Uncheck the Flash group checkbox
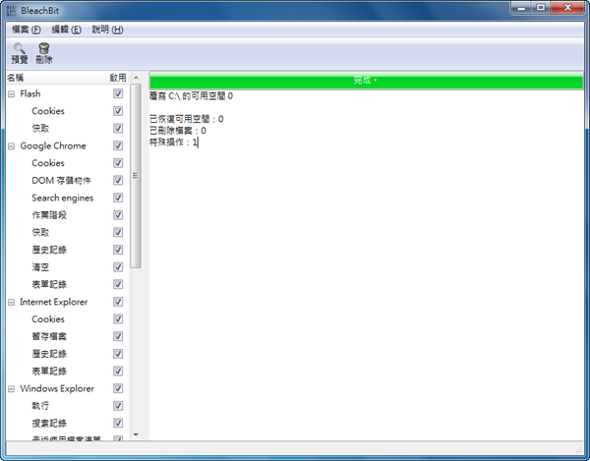Screen dimensions: 590x461 coord(118,93)
